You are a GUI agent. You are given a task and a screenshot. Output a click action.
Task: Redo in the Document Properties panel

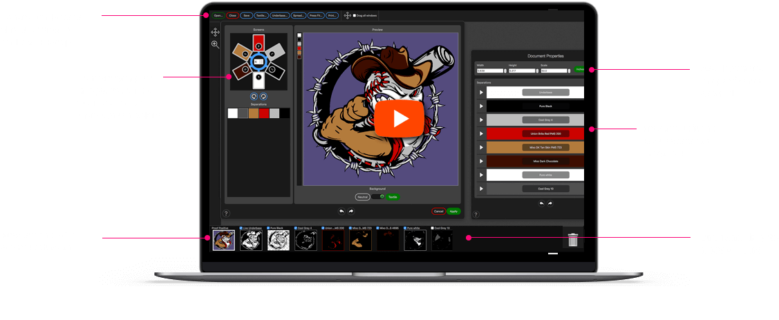(550, 203)
